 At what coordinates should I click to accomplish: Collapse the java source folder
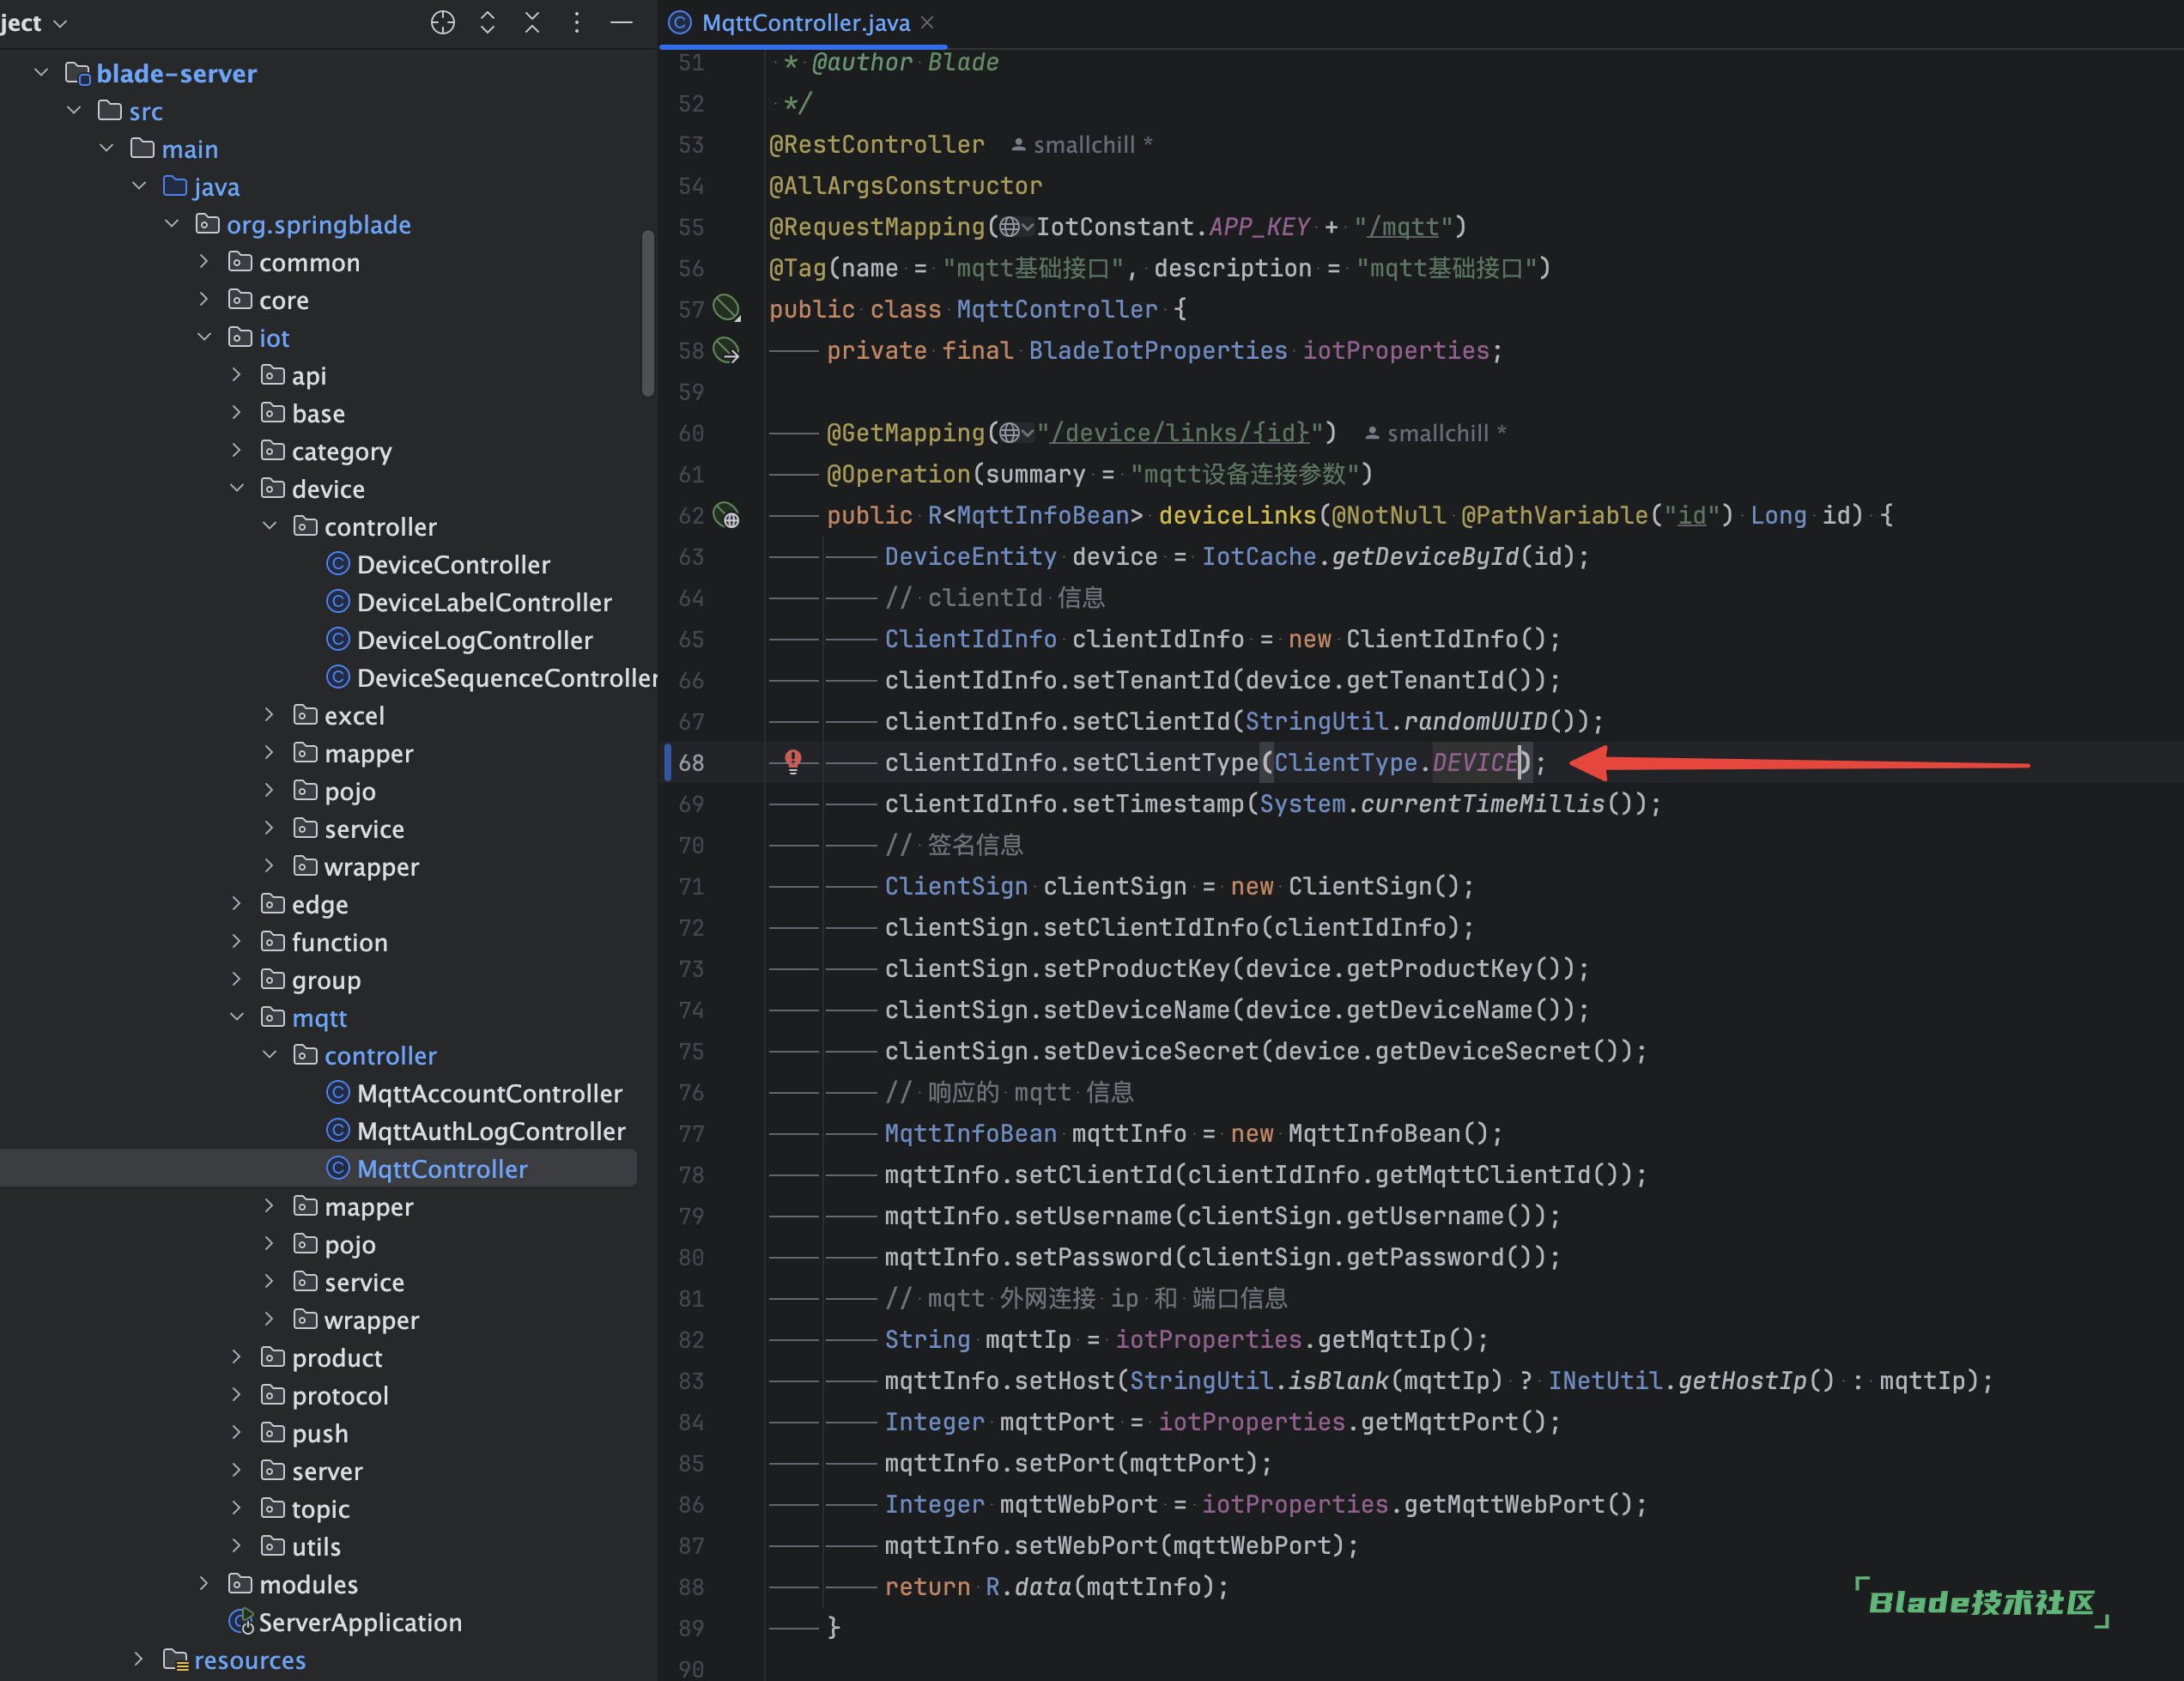pos(139,187)
